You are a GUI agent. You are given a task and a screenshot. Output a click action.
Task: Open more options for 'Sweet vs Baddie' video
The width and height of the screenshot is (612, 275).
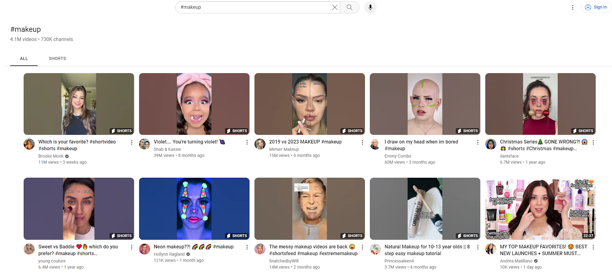pyautogui.click(x=132, y=247)
